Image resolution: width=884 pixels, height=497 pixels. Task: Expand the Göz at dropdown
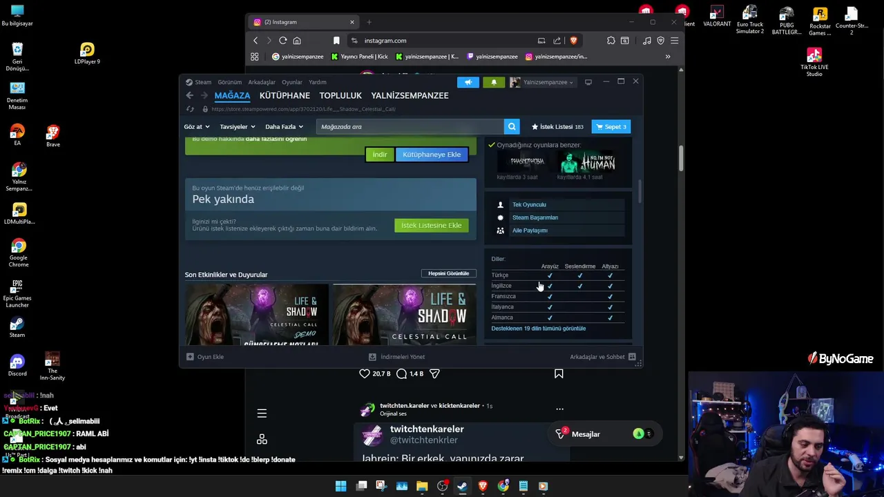pyautogui.click(x=196, y=127)
